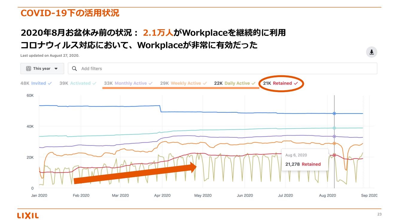Click the Add filters search field
Screen dimensions: 399x224
click(x=223, y=68)
